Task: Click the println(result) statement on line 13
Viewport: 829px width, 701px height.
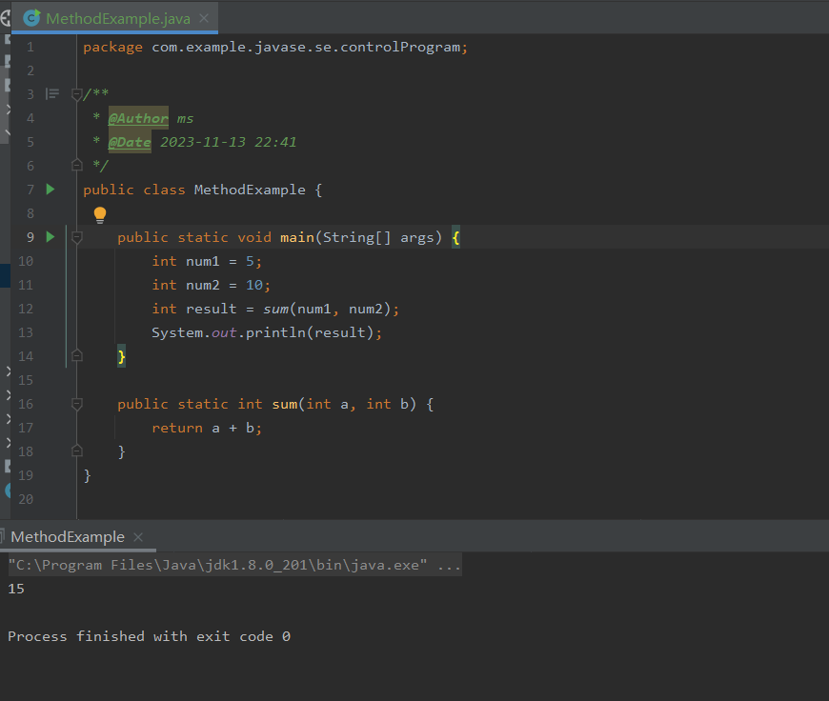Action: pos(267,333)
